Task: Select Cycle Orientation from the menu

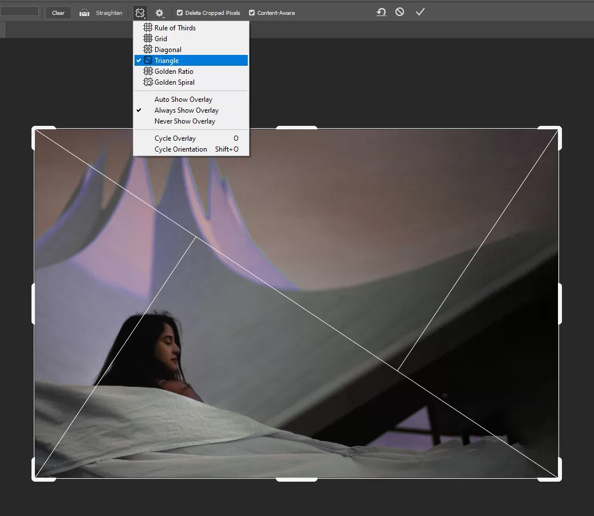Action: click(x=181, y=149)
